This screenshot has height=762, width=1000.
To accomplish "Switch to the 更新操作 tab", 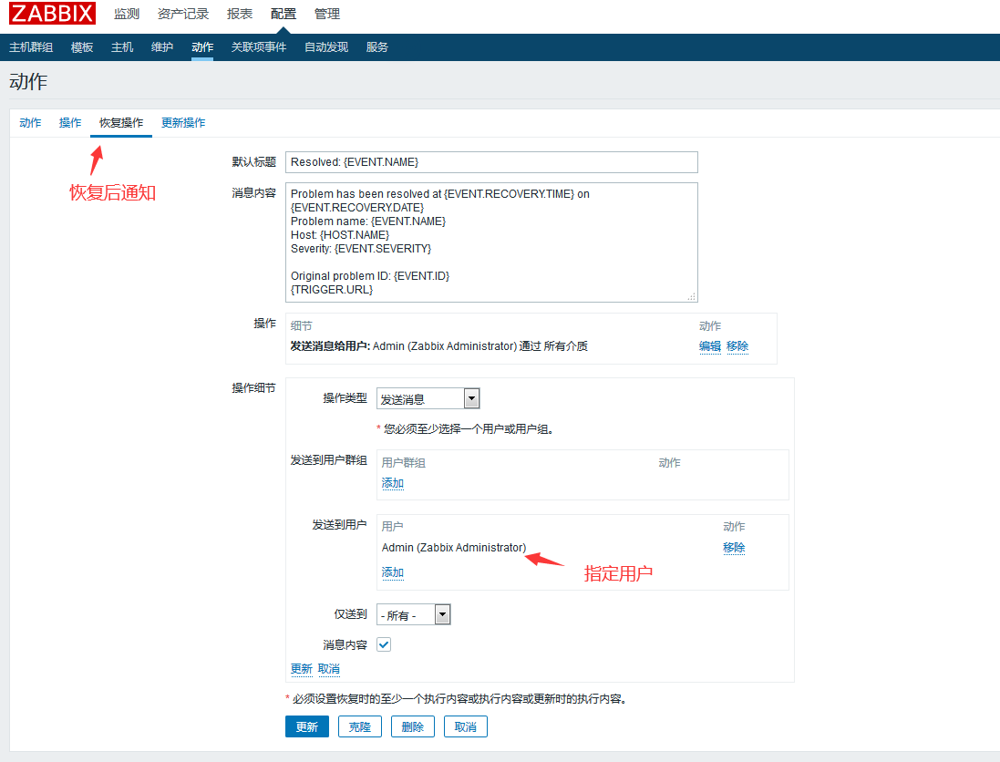I will click(182, 123).
